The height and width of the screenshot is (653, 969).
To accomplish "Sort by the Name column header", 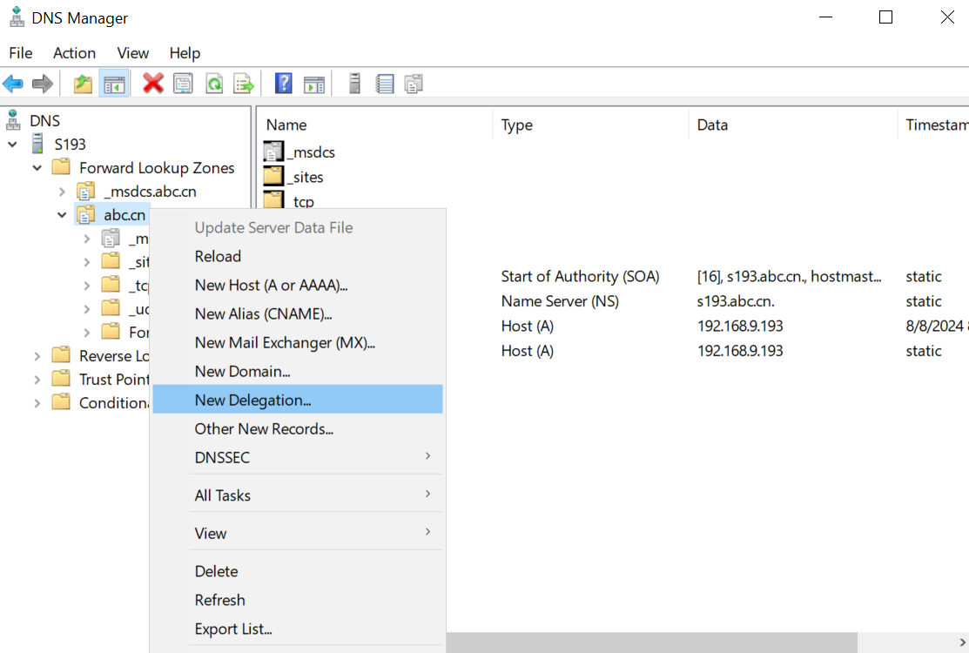I will click(374, 125).
